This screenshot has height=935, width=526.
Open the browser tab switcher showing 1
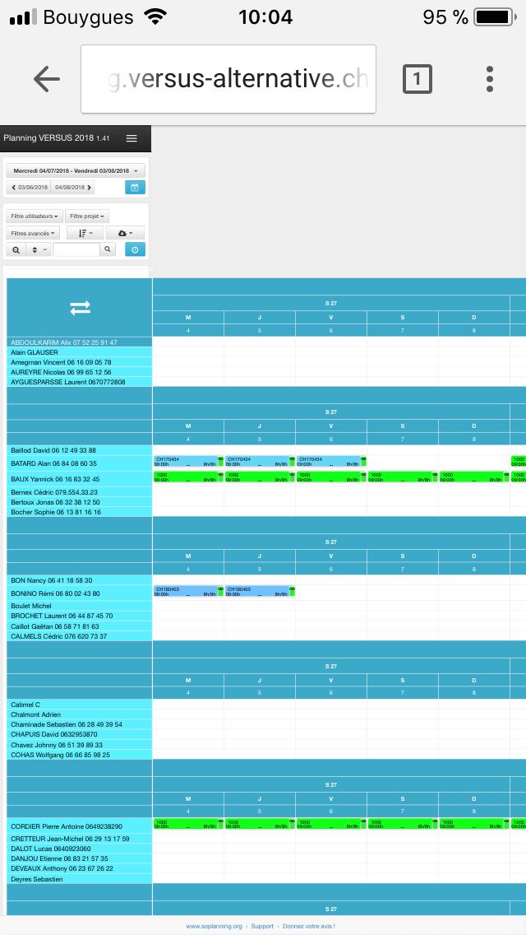click(417, 79)
